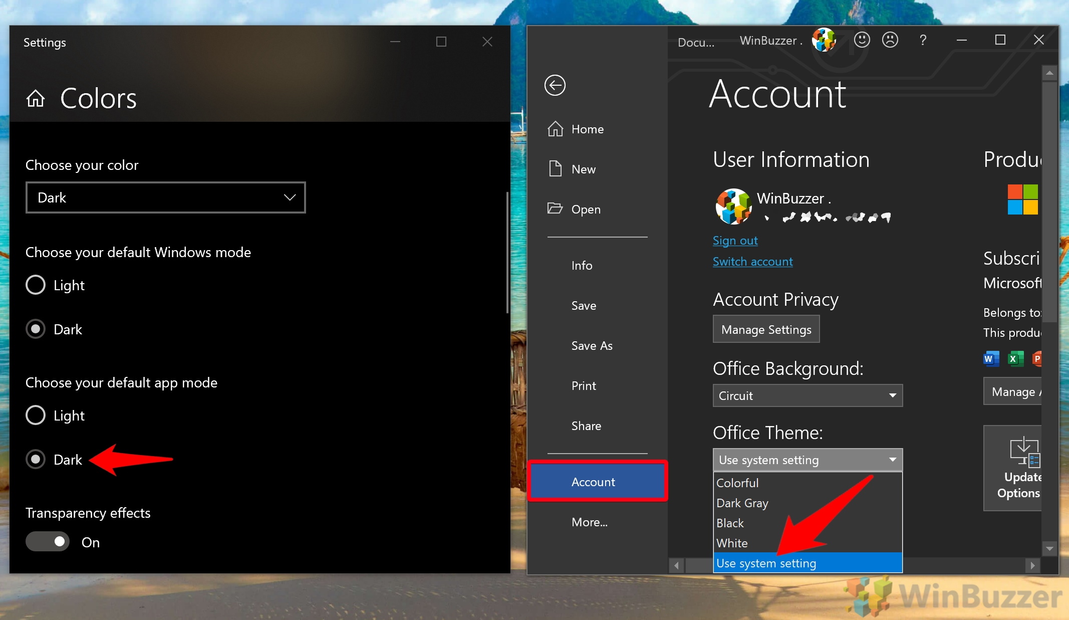1069x620 pixels.
Task: Select Save As in Word backstage menu
Action: (x=597, y=345)
